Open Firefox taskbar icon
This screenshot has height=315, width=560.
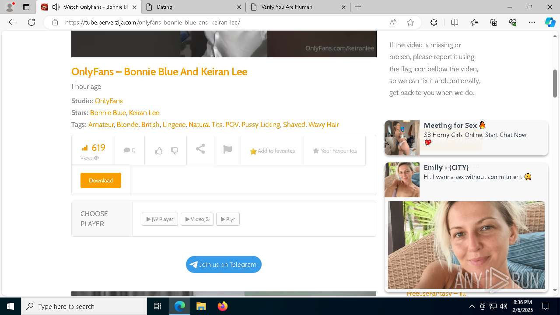tap(222, 306)
